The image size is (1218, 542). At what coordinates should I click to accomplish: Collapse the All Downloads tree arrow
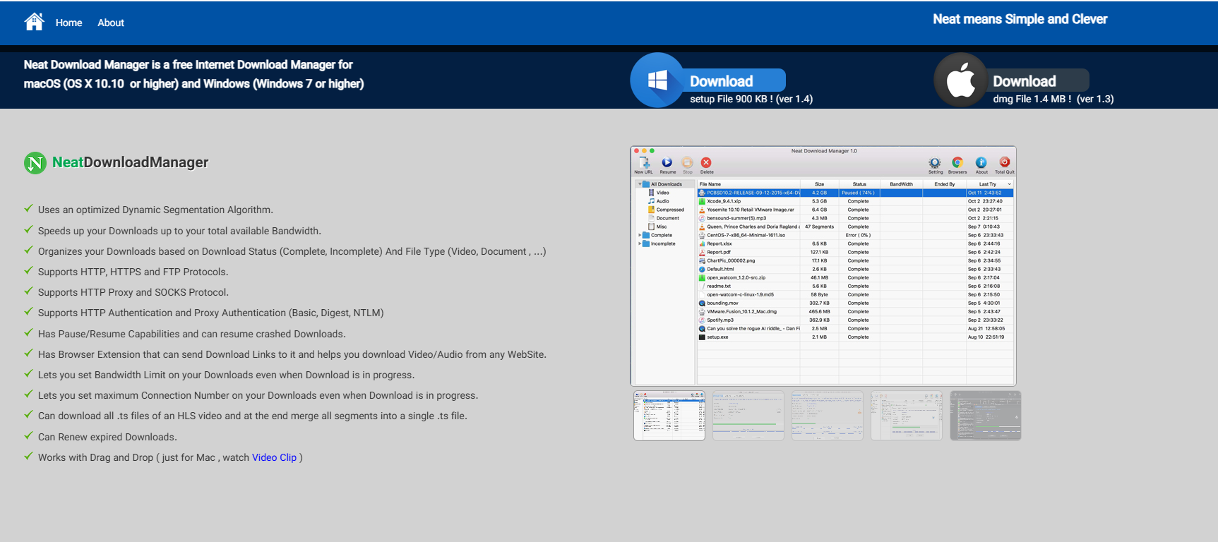[640, 184]
